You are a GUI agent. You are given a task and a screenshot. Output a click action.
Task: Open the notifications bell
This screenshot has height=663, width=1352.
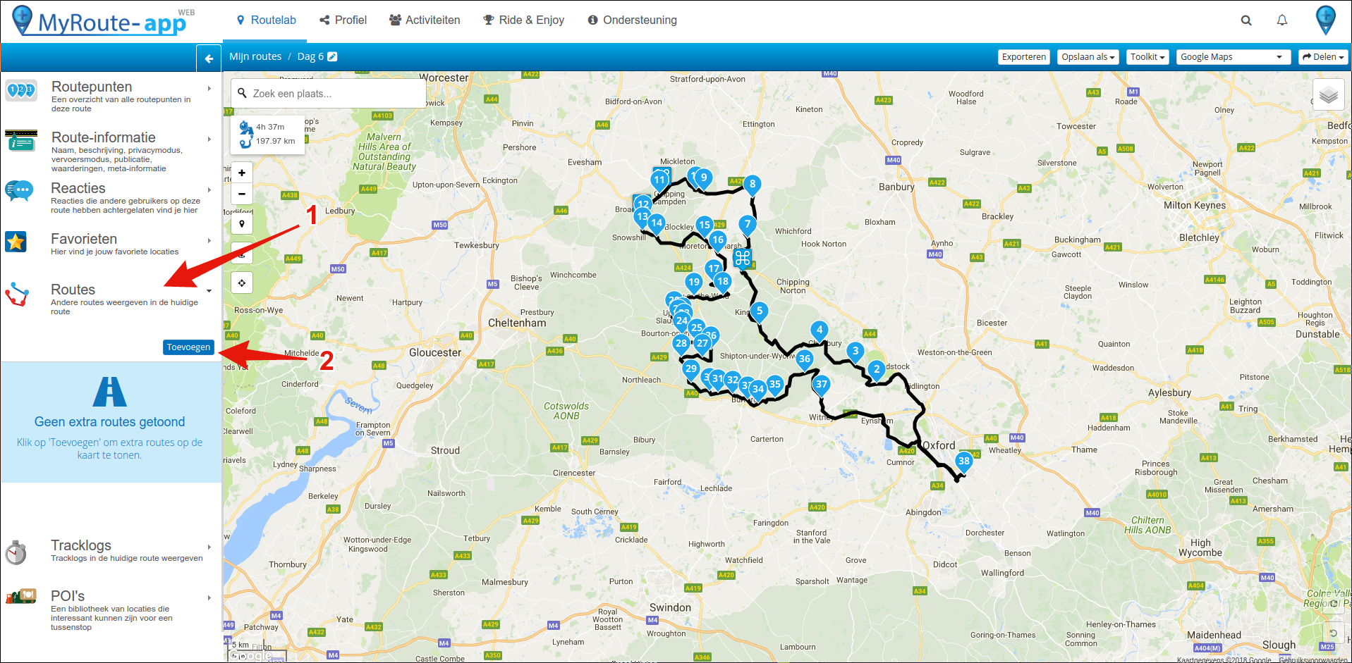pos(1282,20)
